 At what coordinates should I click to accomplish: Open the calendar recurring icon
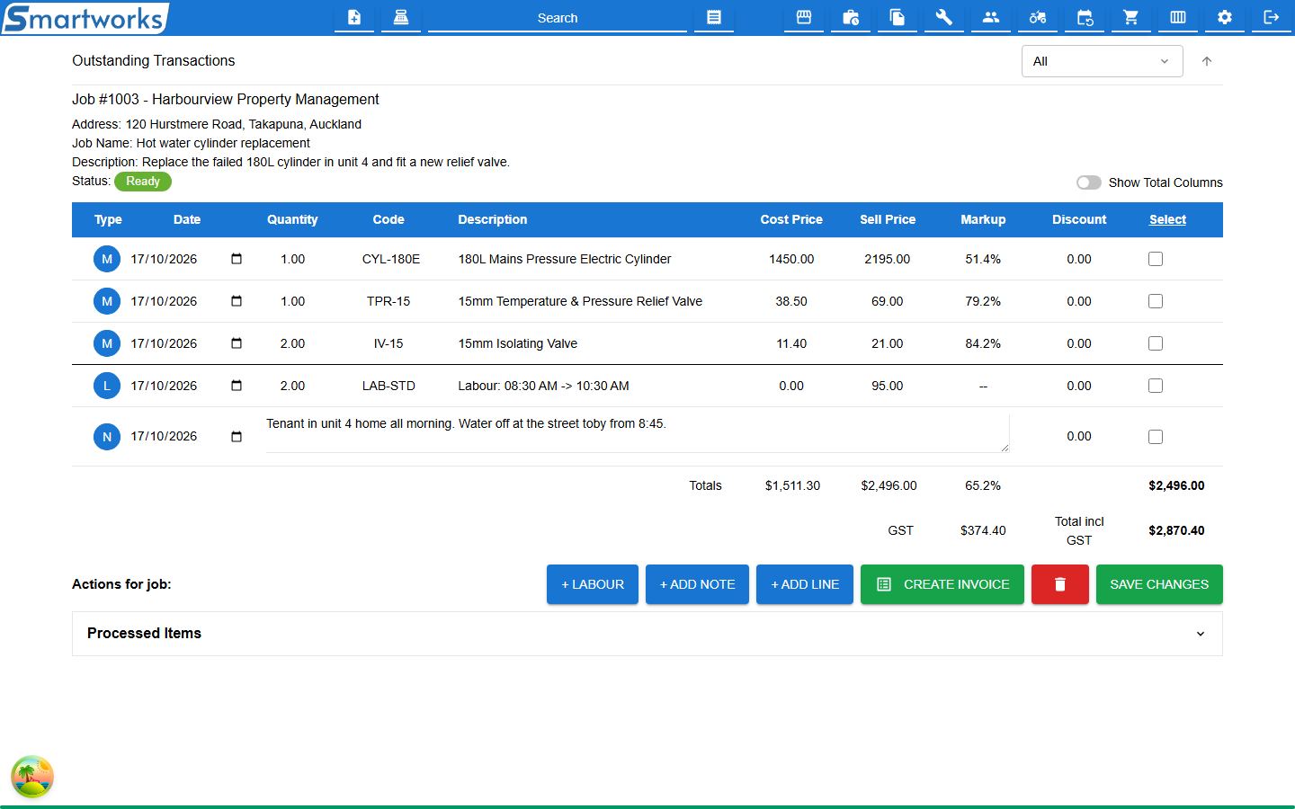(1085, 17)
